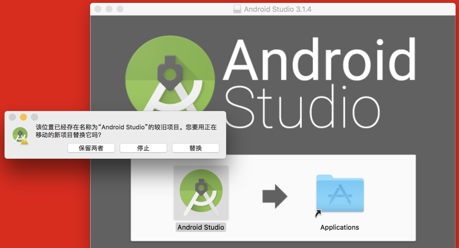Click the disk icon in Android Studio 3.1.4 title
The width and height of the screenshot is (459, 248).
237,9
